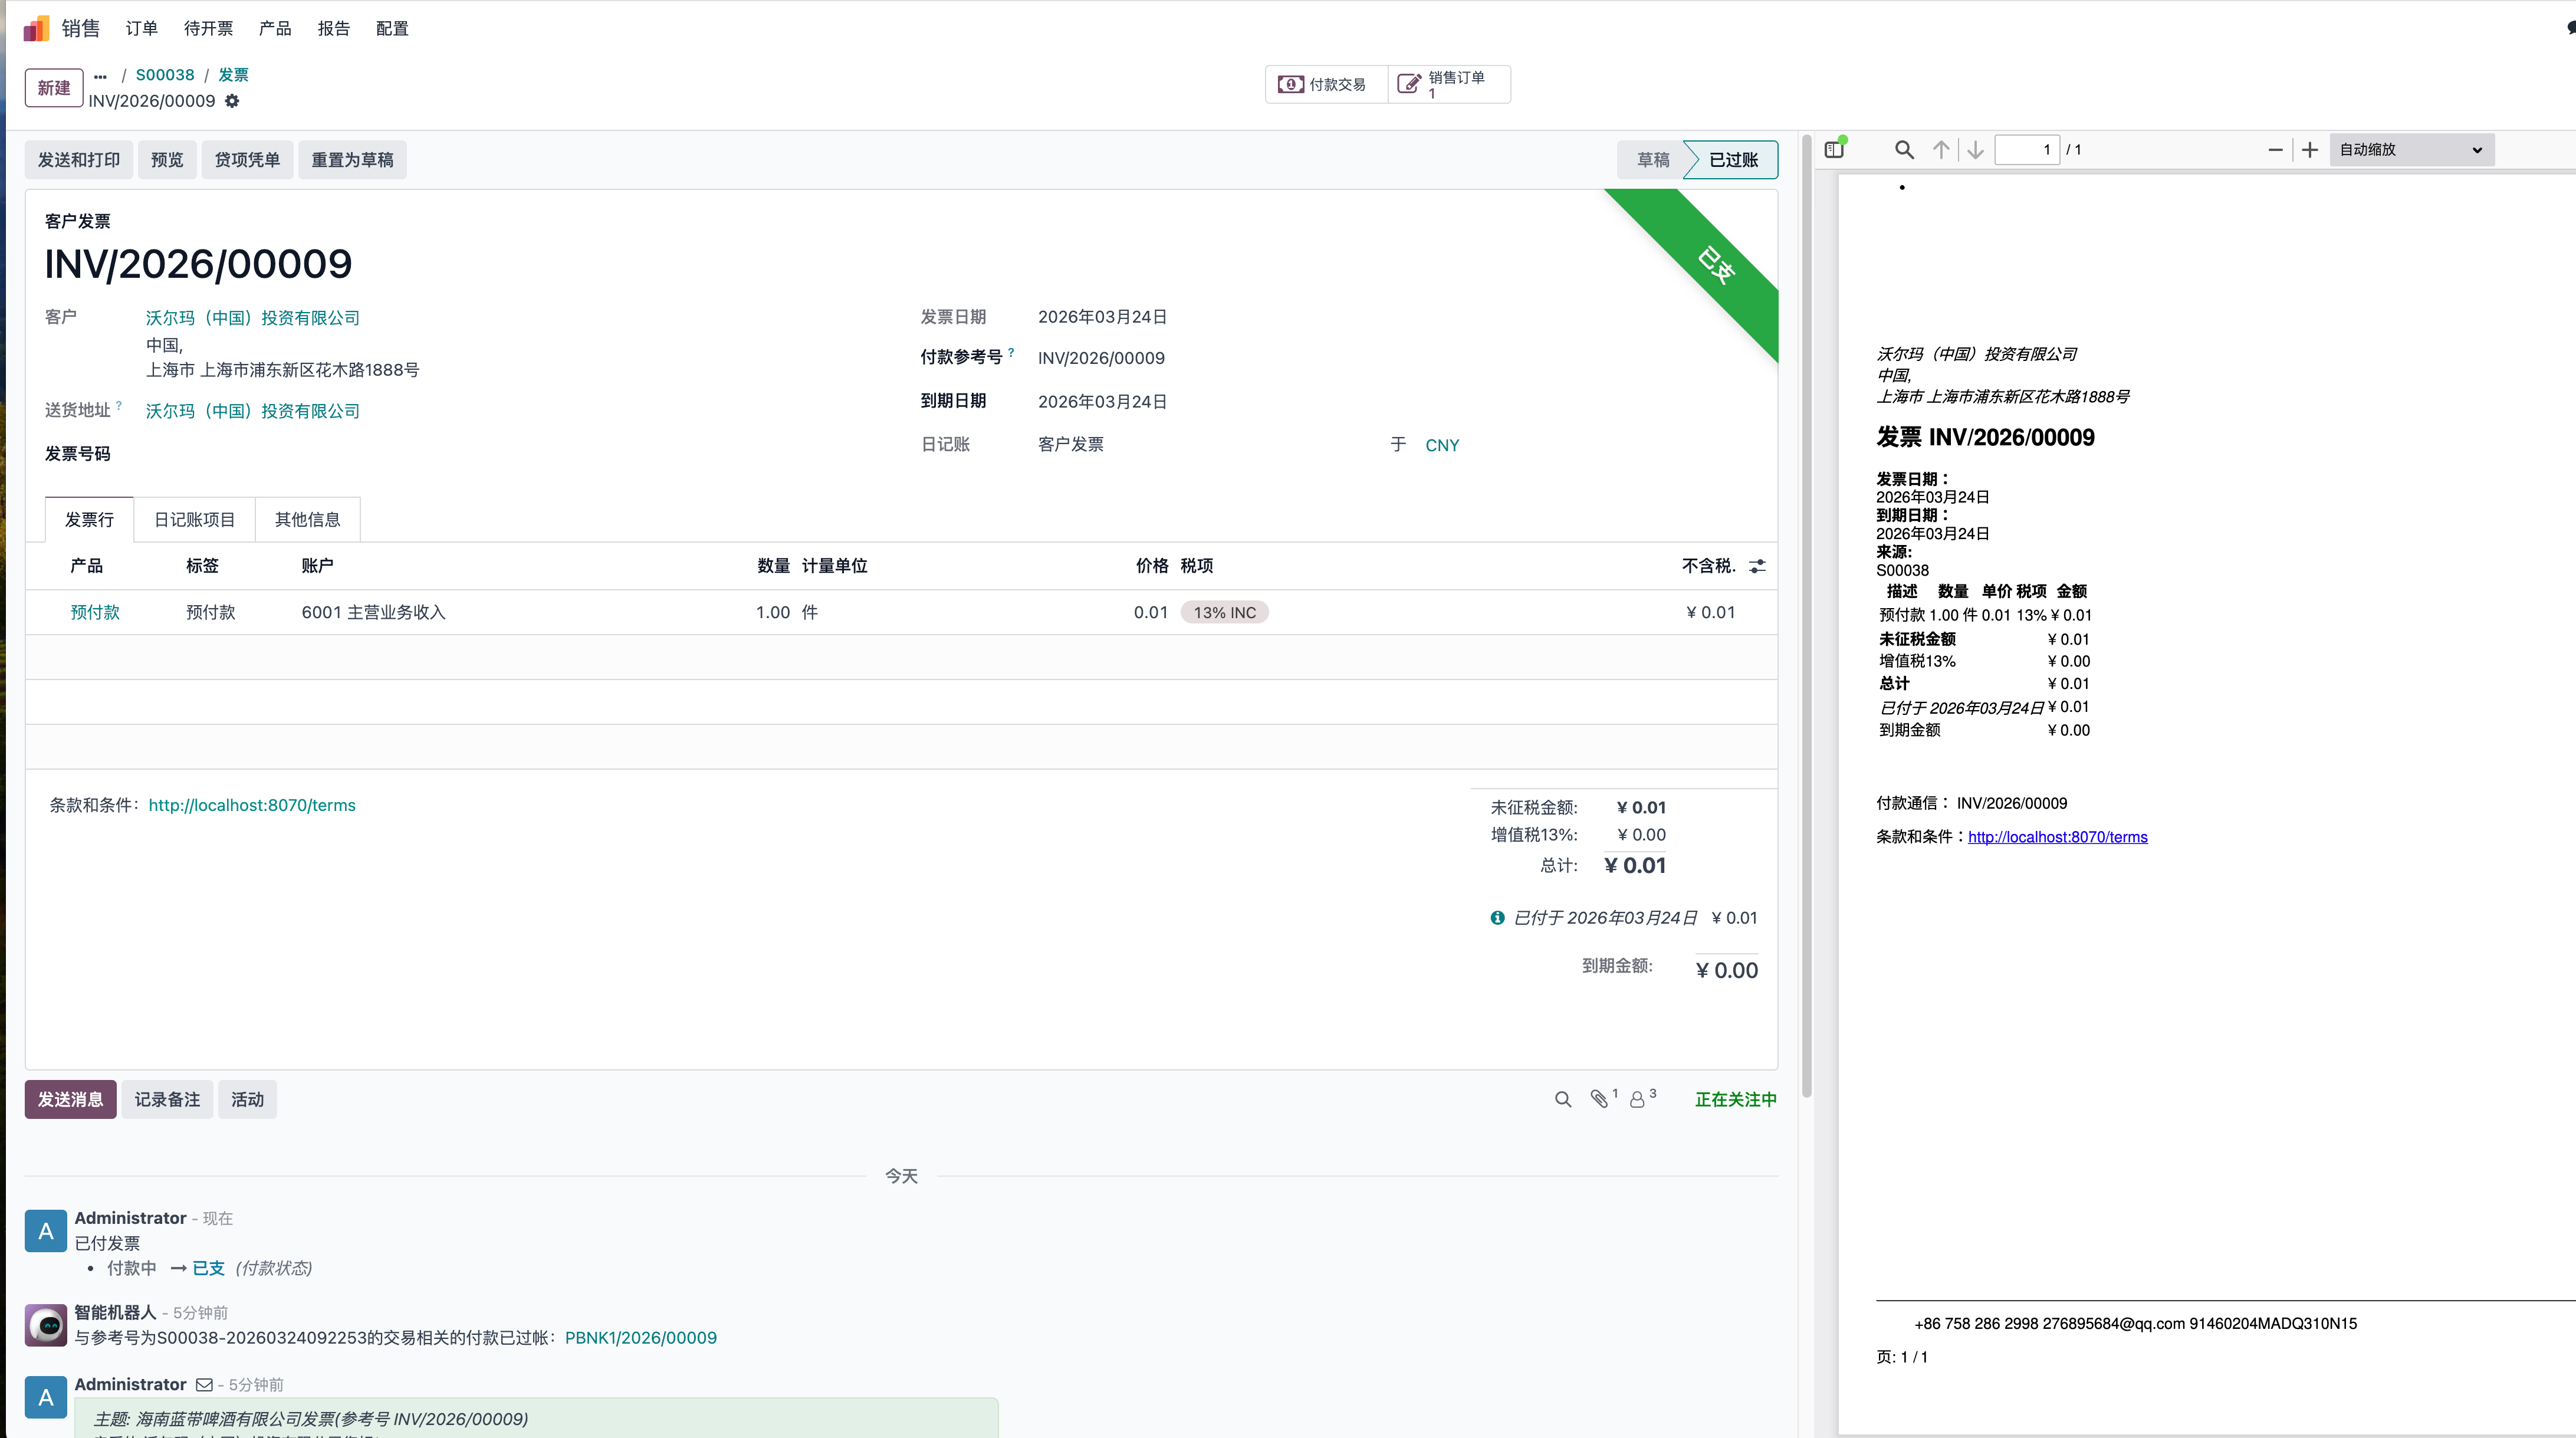Open the Odoo sales app home icon
Image resolution: width=2576 pixels, height=1438 pixels.
[36, 28]
